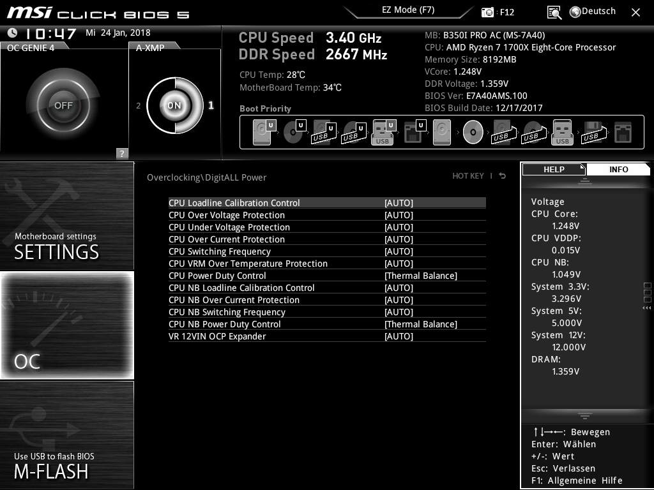Click the BIOS Ver E7A40AMS.100 text
Image resolution: width=654 pixels, height=490 pixels.
[x=476, y=96]
